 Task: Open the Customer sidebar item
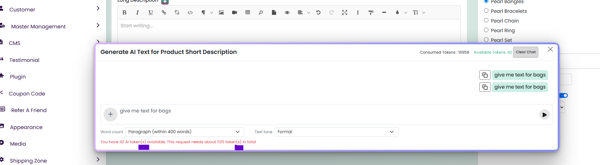tap(22, 10)
